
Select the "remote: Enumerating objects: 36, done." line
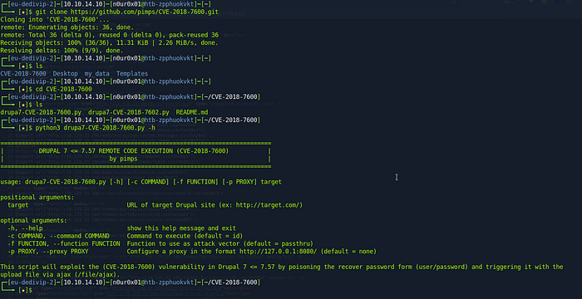coord(67,27)
